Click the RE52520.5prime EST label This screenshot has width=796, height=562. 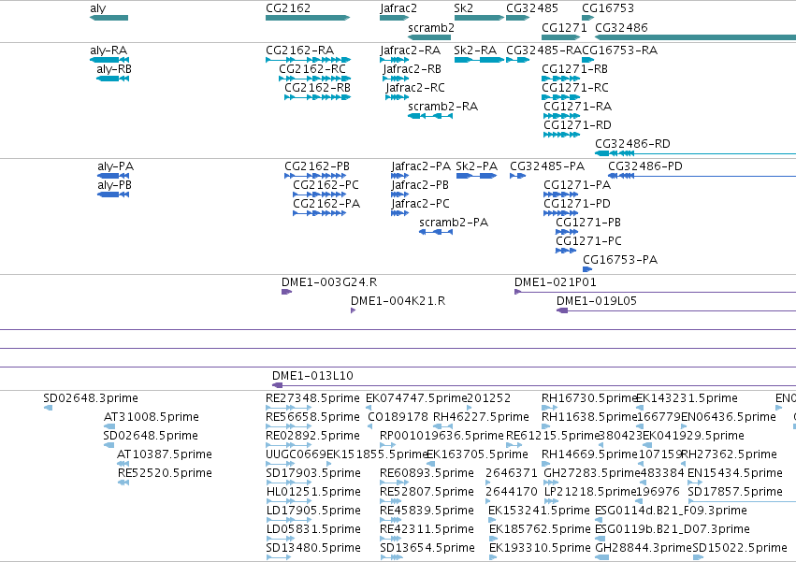click(165, 474)
